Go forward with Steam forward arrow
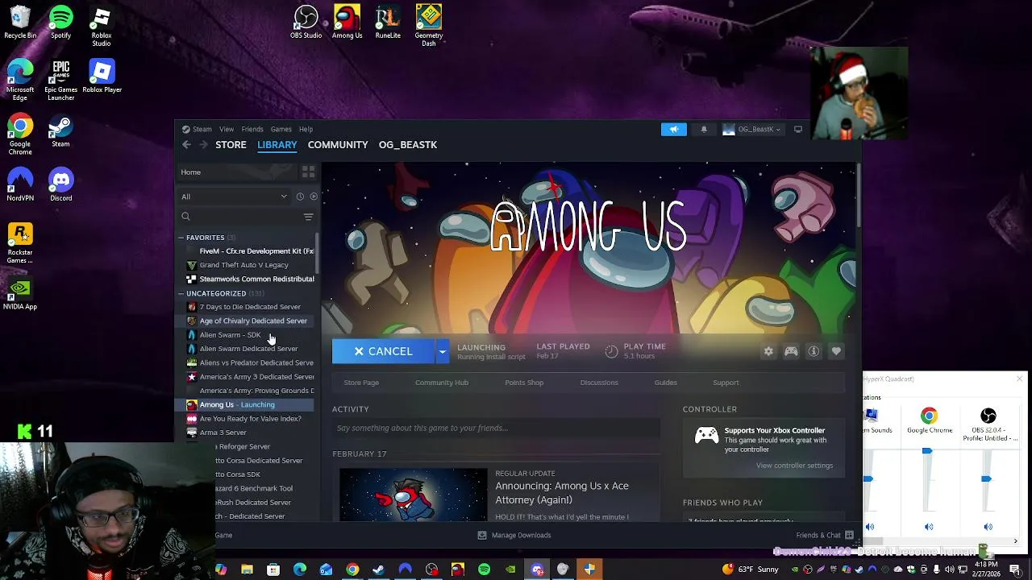 click(x=203, y=145)
